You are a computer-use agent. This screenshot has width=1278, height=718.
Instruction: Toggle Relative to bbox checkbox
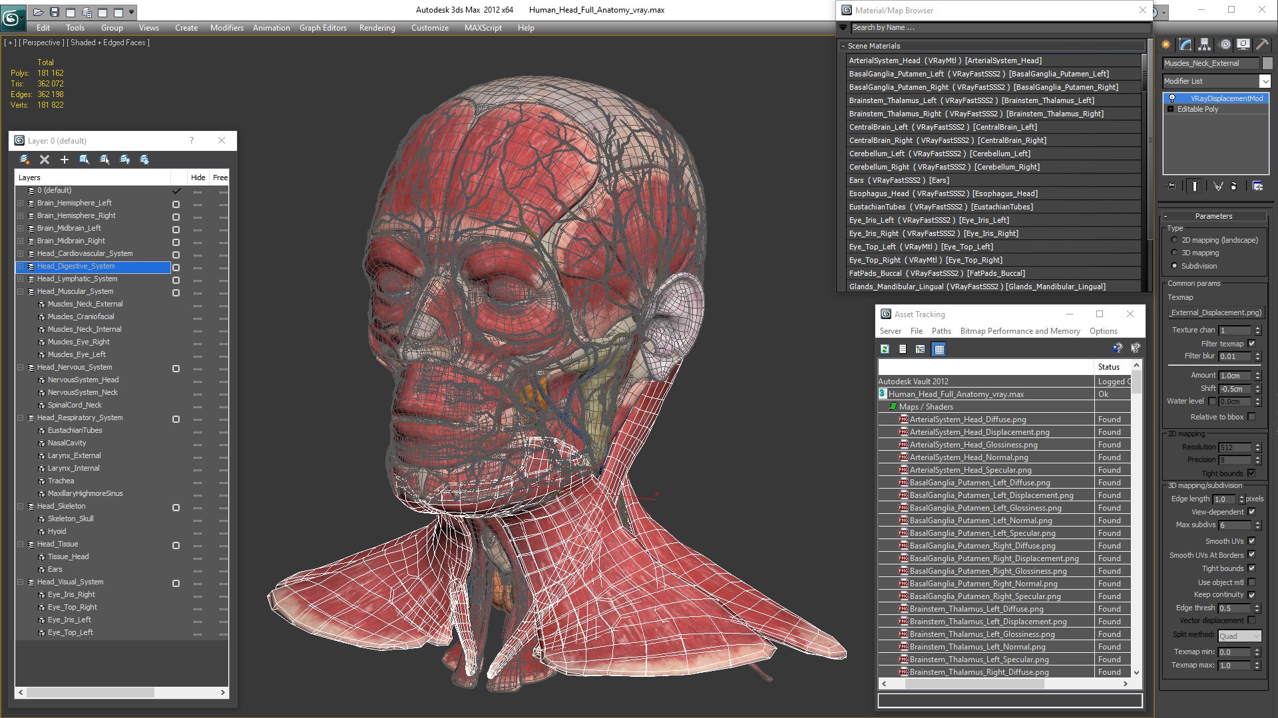click(x=1251, y=417)
